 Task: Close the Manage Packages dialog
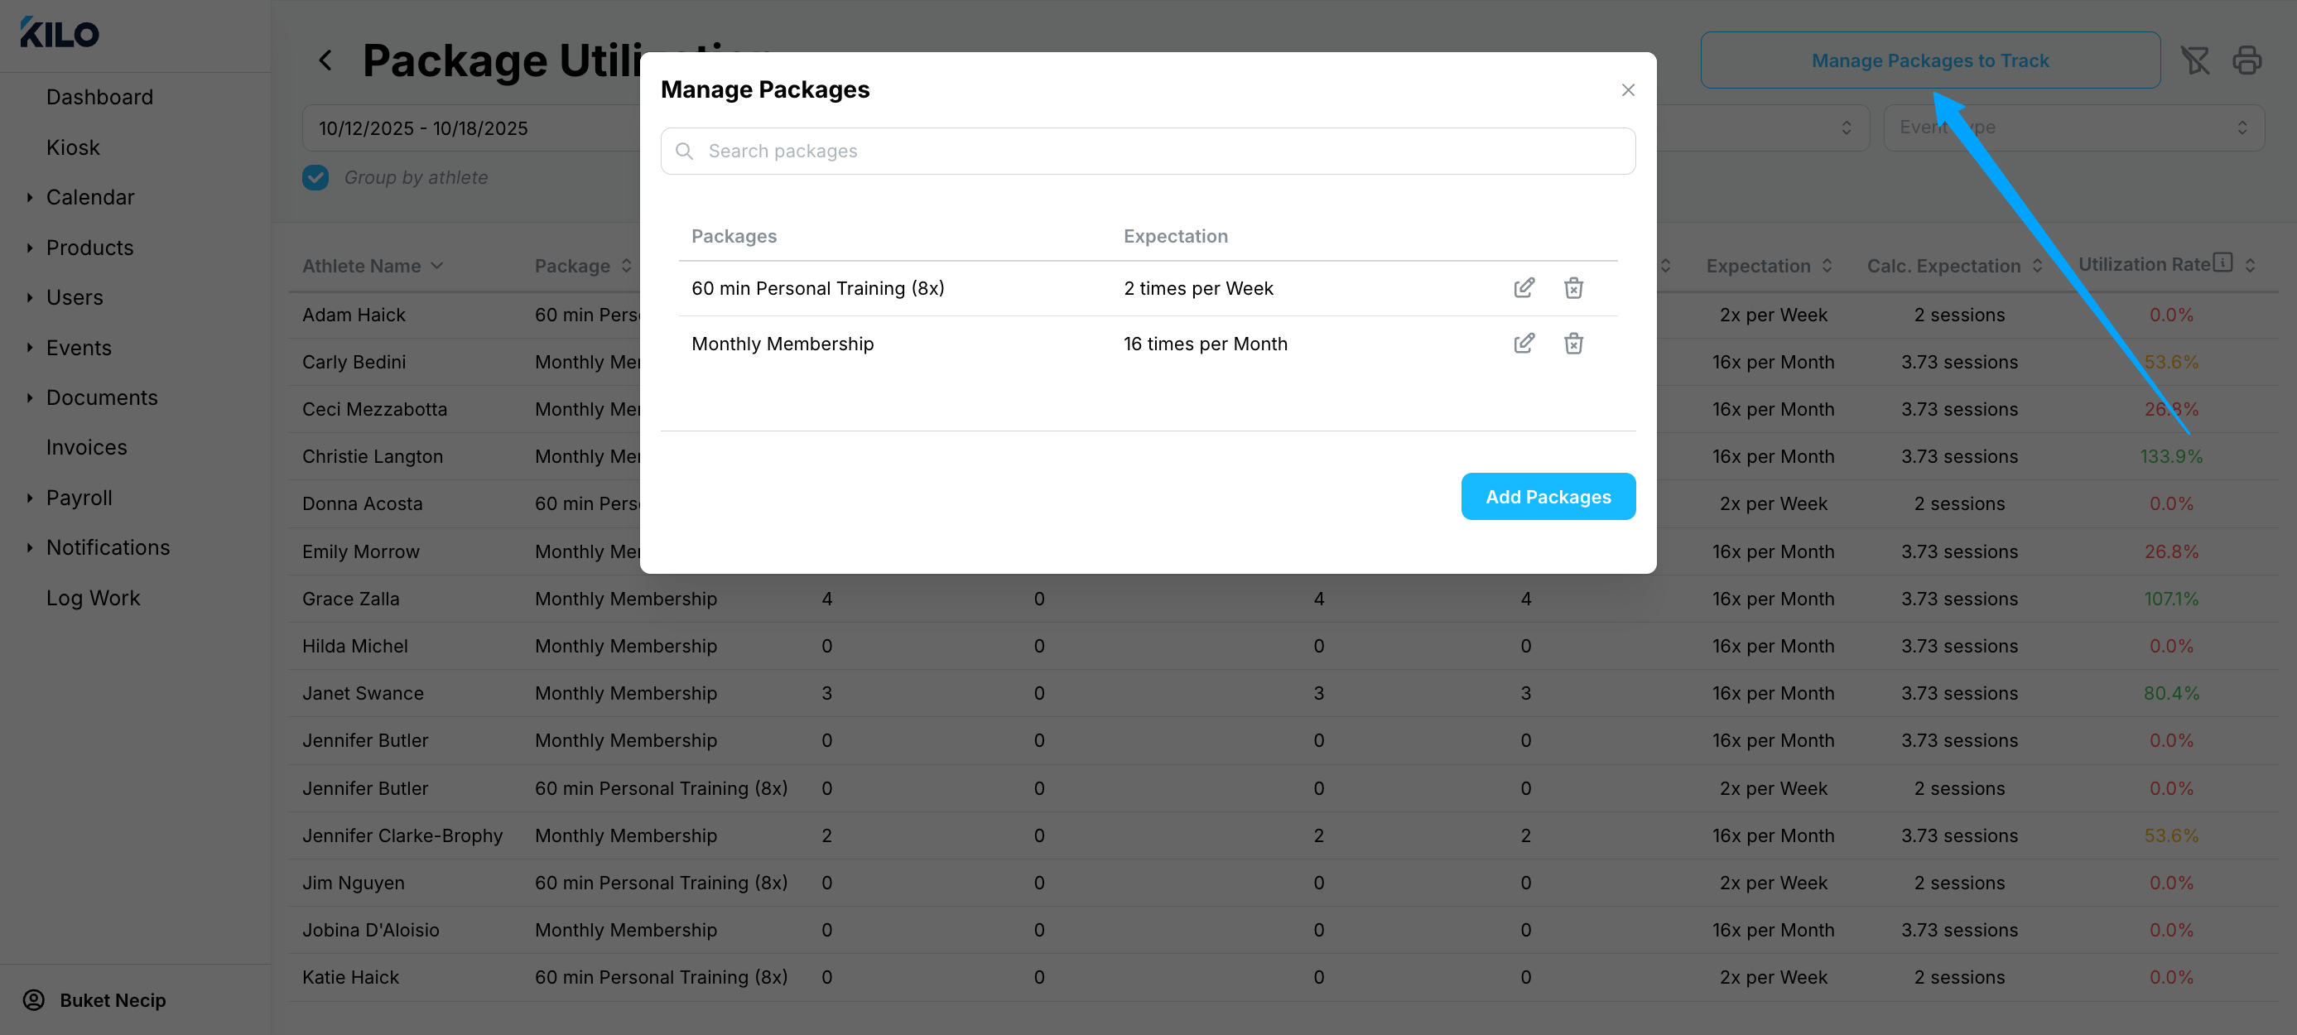pos(1627,90)
